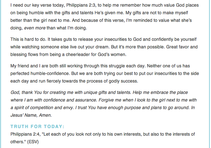Click the words 'Jesus' Name, Amen.'

[31, 115]
